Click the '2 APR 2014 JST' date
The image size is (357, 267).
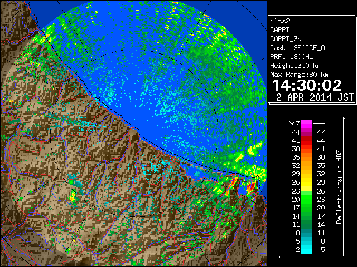click(x=315, y=97)
